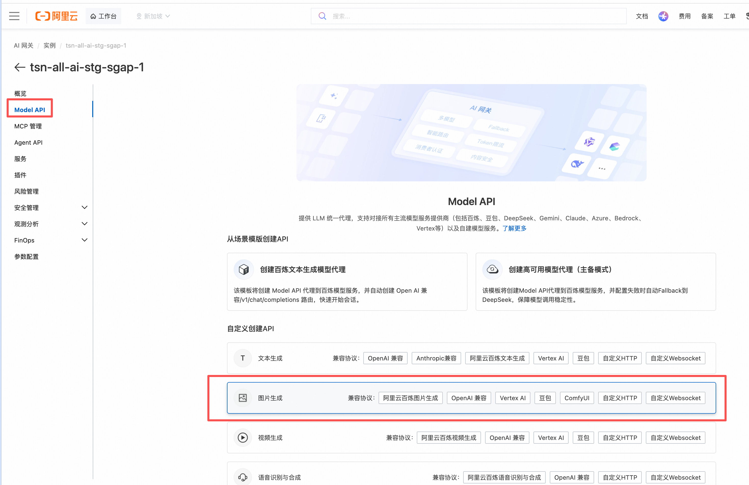Select the 创建高可用模型代理（主备模式） template card
This screenshot has height=485, width=749.
point(596,282)
